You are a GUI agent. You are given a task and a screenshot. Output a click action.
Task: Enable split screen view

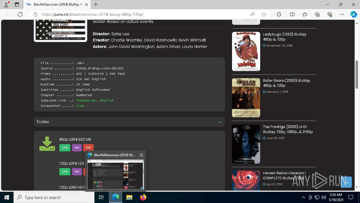click(x=292, y=14)
